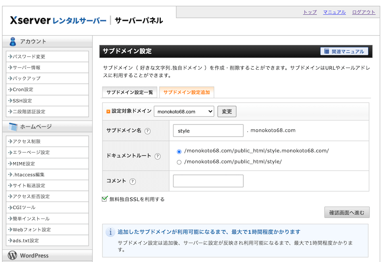Click the info (i) icon in the notice box
This screenshot has width=381, height=262.
click(110, 232)
